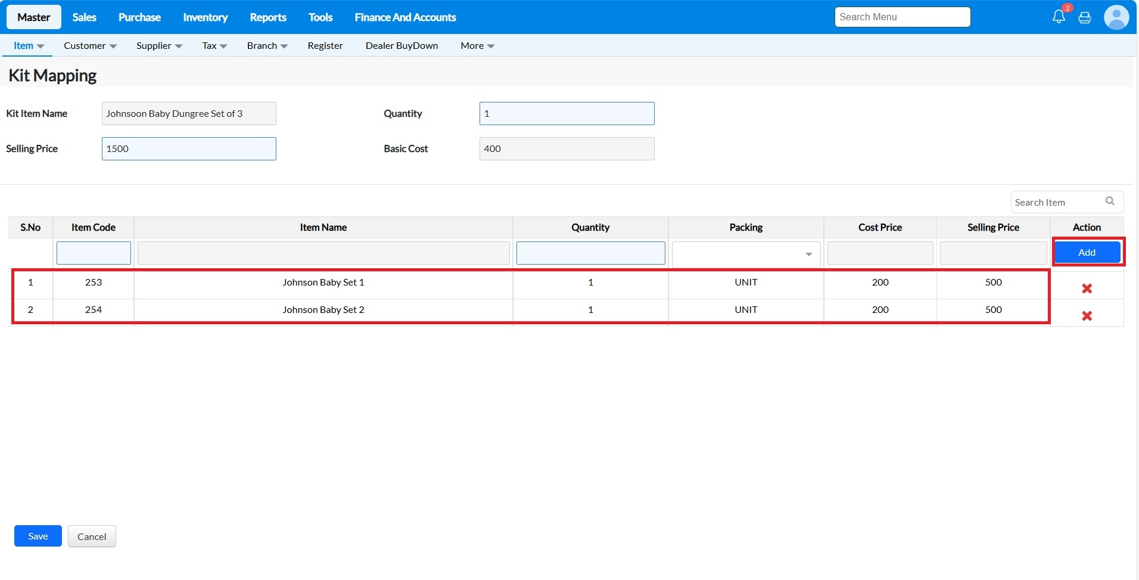Cancel the kit mapping form
The image size is (1139, 580).
tap(92, 536)
